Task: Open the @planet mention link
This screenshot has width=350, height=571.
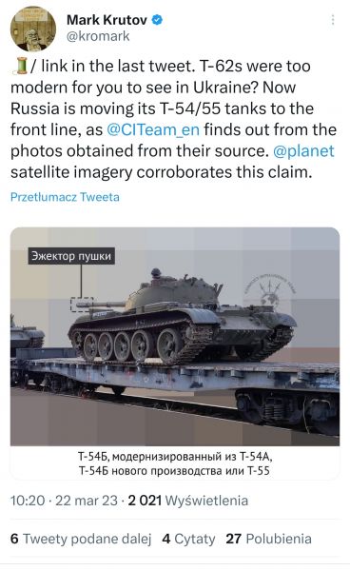Action: 303,150
